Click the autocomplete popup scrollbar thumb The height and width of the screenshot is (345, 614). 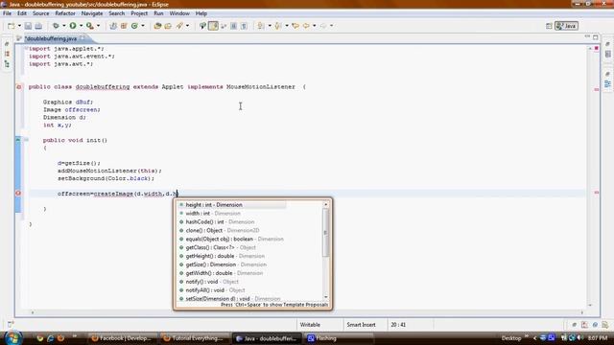[325, 232]
